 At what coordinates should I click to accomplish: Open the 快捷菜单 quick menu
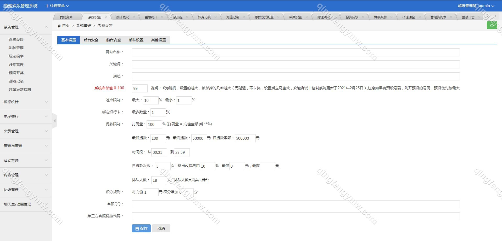pyautogui.click(x=57, y=6)
